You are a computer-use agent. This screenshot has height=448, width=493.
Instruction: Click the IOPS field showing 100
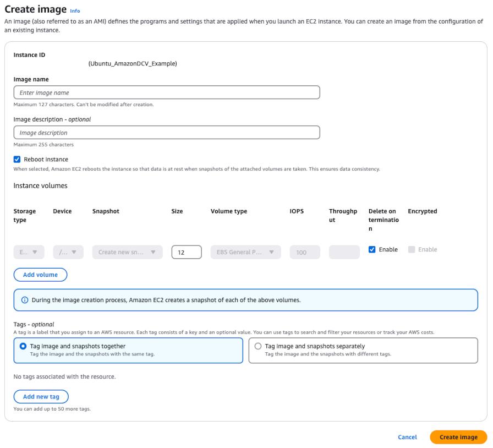pyautogui.click(x=305, y=252)
